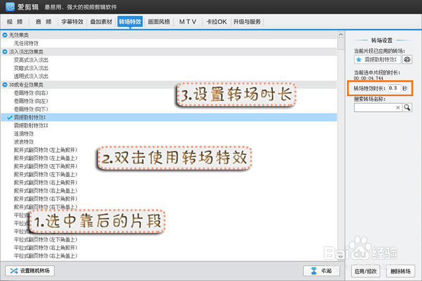Select 平拉式翻页特效 (右上角盖上)
This screenshot has height=281, width=422.
tap(45, 256)
